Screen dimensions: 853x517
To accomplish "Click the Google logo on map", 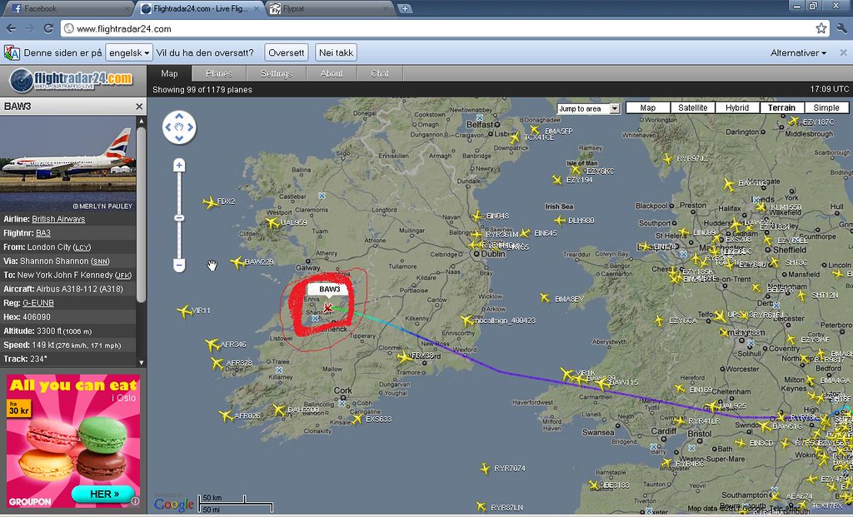I will click(173, 505).
